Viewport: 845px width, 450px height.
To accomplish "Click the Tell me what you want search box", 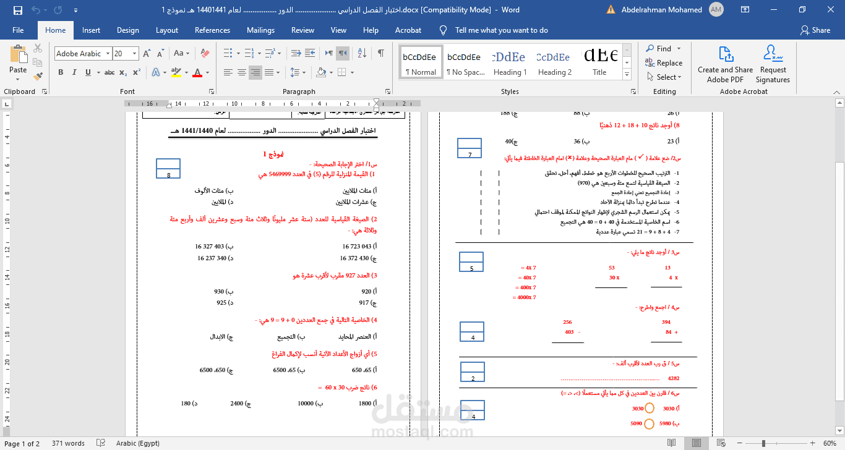I will coord(502,30).
